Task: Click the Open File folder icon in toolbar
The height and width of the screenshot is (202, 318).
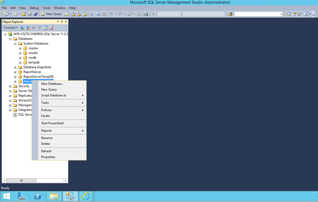Action: (24, 14)
